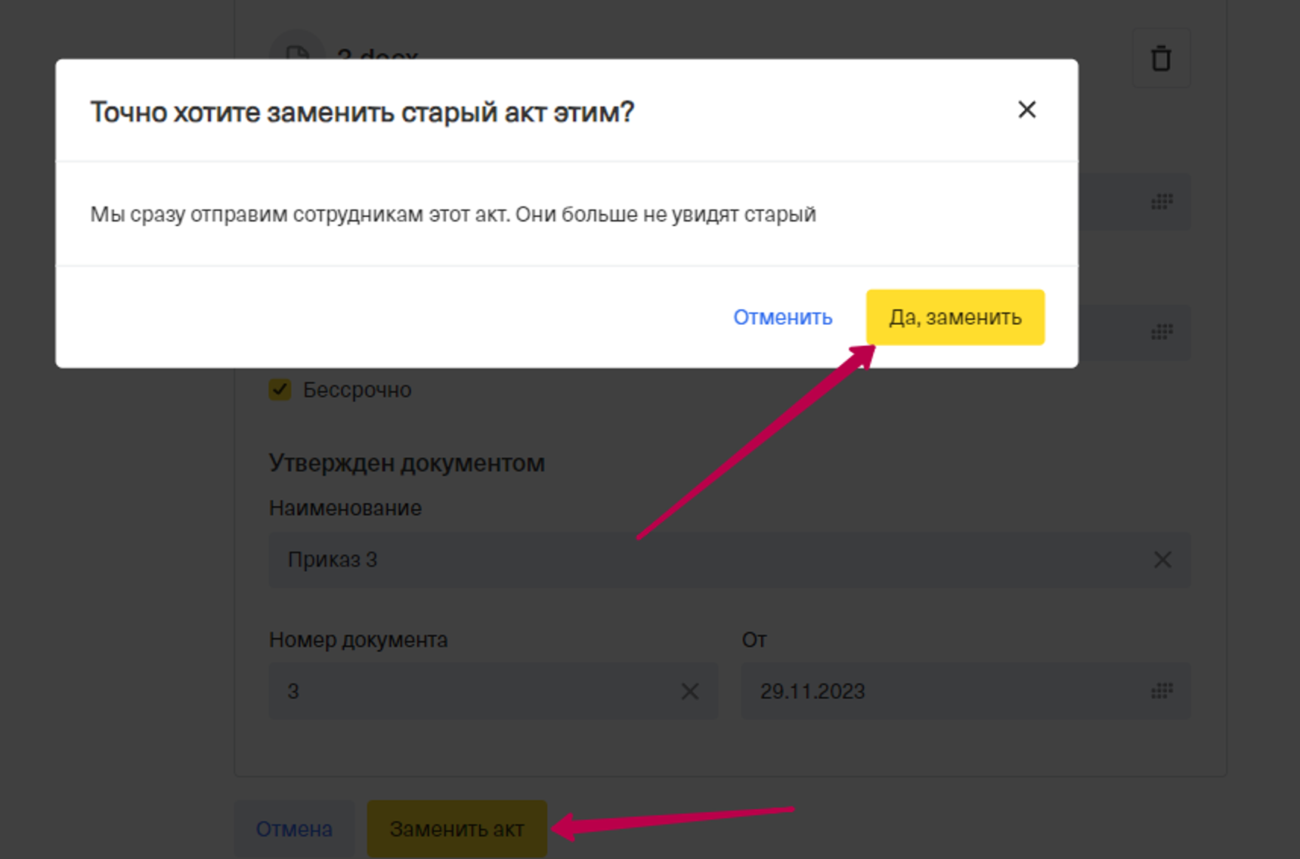Click the 'Утвержден документом' section heading
1300x859 pixels.
click(x=407, y=463)
